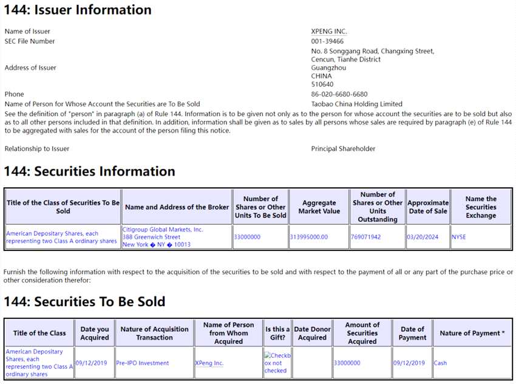Click the Taobao China Holding Limited name

(x=357, y=104)
